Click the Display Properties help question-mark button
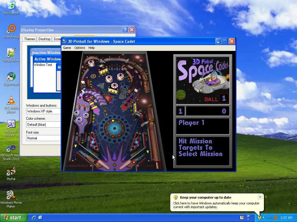 click(125, 30)
